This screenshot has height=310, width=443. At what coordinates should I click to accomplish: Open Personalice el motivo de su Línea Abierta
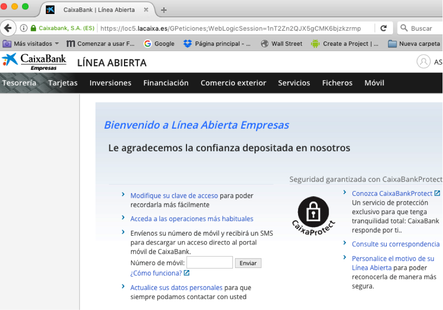393,263
